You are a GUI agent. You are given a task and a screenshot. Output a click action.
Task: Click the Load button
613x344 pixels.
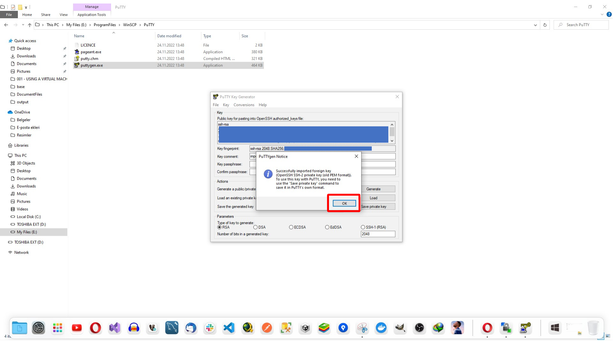click(378, 198)
